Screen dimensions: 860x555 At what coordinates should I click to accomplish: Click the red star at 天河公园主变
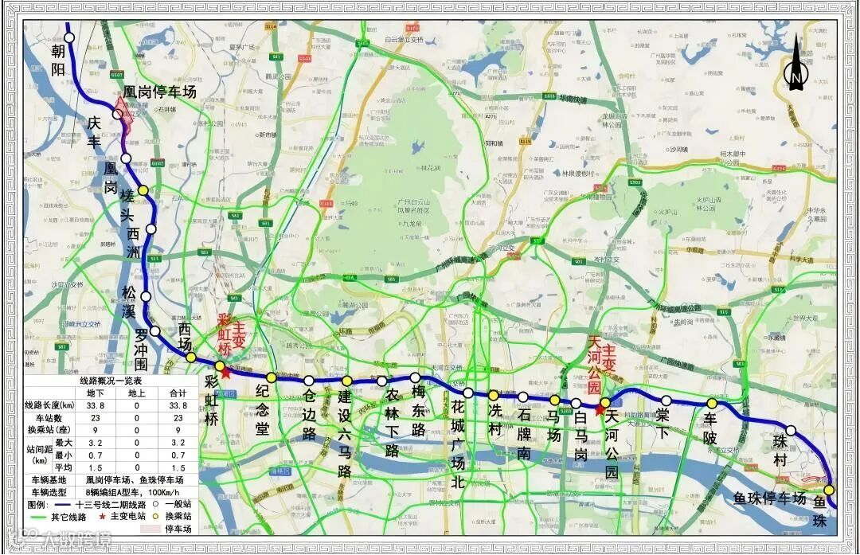point(599,408)
